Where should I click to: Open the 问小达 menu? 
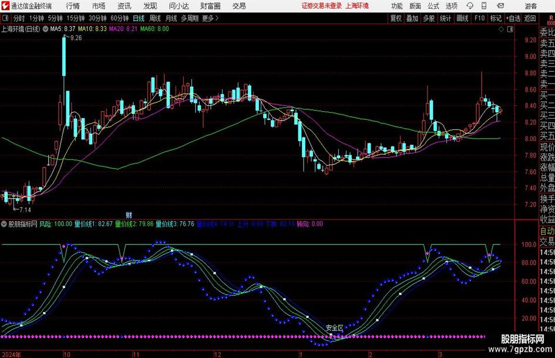179,6
